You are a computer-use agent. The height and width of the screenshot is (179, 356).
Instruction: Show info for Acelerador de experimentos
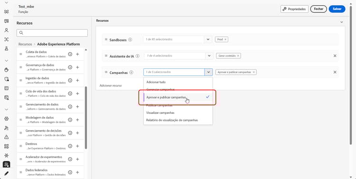(70, 159)
